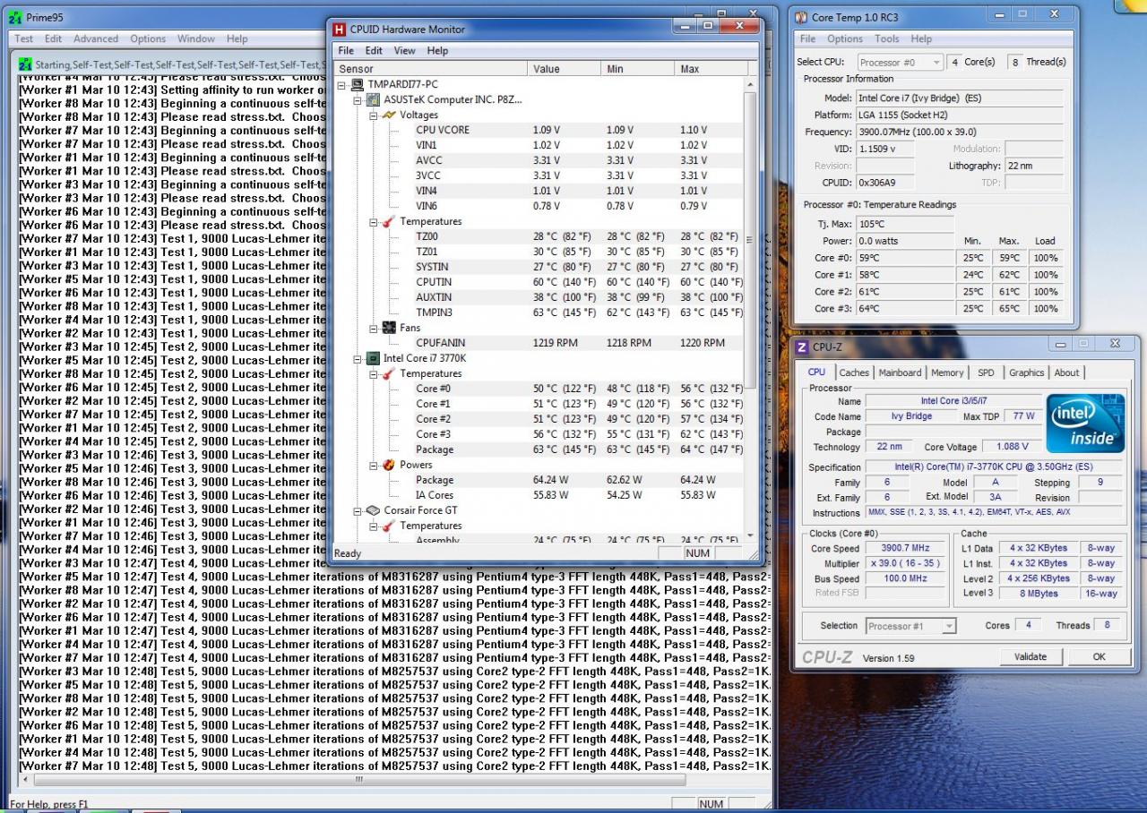Collapse the Intel Core i7 3770K node

[358, 358]
